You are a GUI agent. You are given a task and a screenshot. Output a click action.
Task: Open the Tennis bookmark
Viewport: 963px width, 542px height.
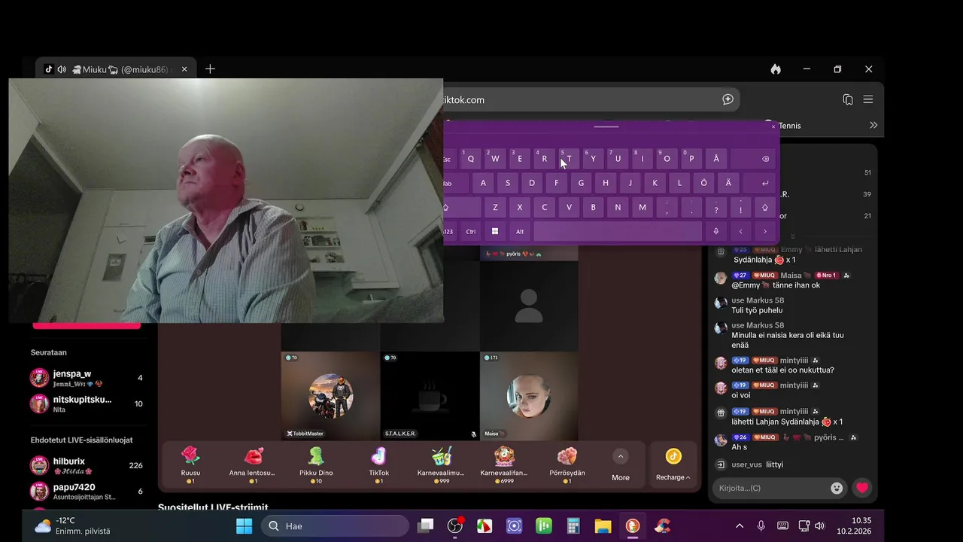(x=783, y=126)
